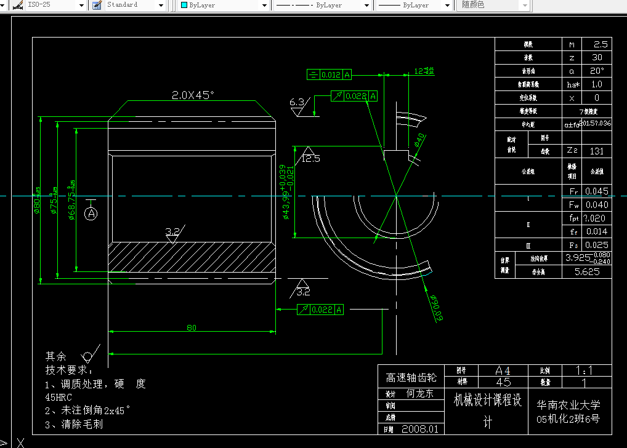Open the 随颜色 plot style dropdown
The height and width of the screenshot is (448, 627).
point(525,5)
